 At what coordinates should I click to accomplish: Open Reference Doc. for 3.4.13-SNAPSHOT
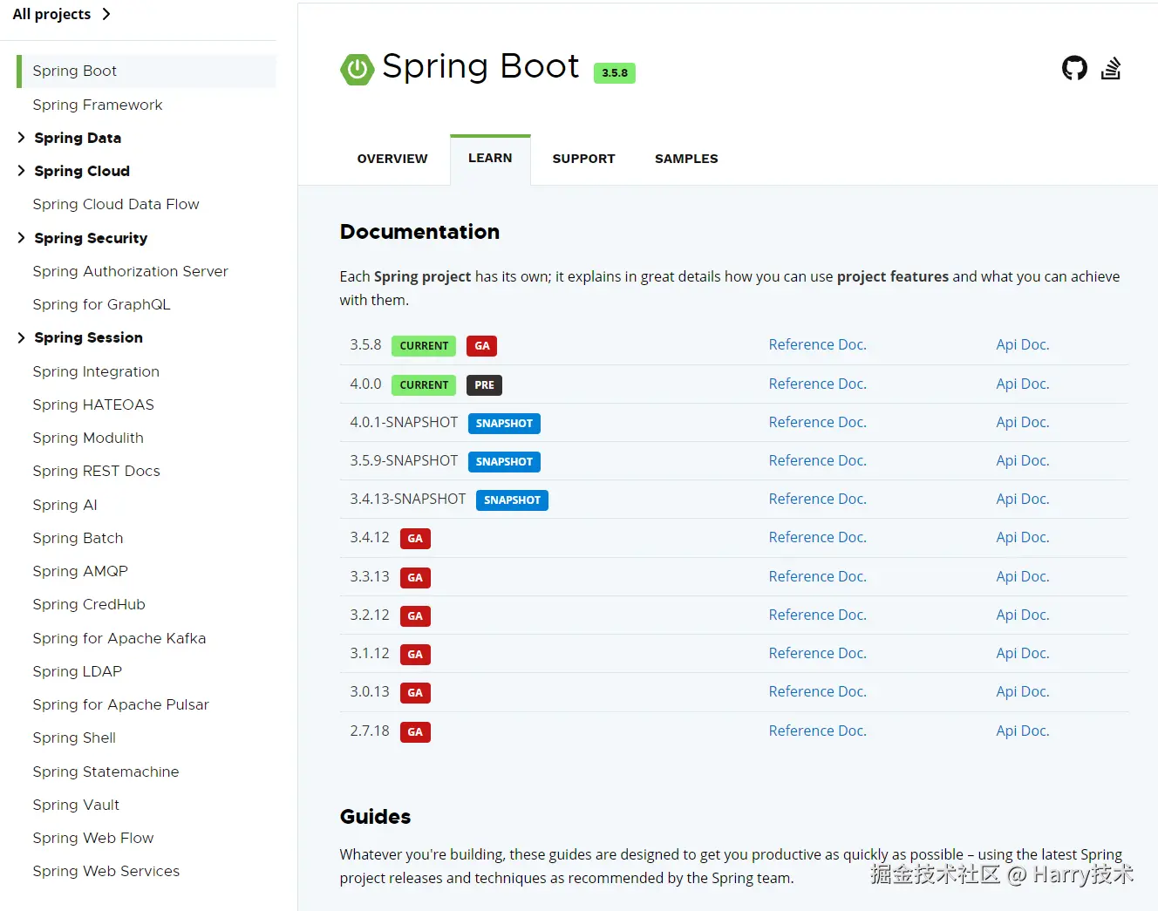(817, 500)
